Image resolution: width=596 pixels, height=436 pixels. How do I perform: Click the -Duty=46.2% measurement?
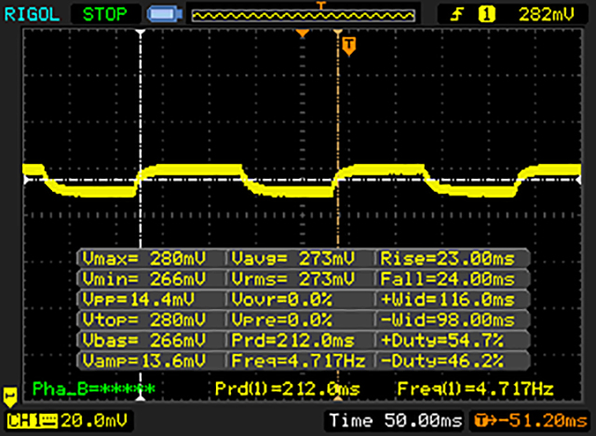click(x=442, y=361)
